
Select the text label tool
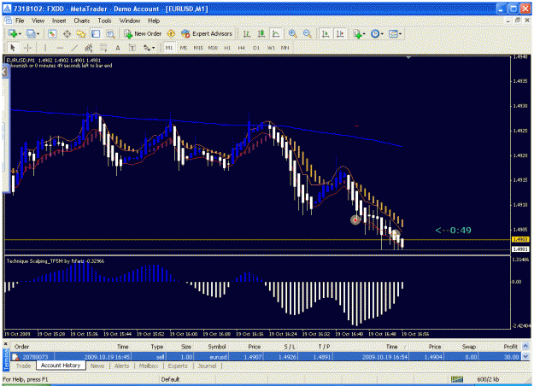pos(132,48)
